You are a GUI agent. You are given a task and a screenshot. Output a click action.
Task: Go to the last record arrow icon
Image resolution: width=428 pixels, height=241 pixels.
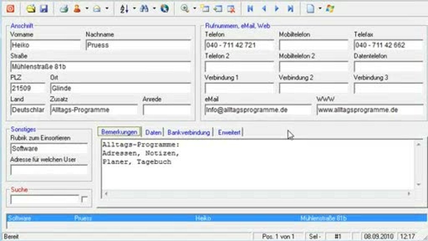[290, 8]
